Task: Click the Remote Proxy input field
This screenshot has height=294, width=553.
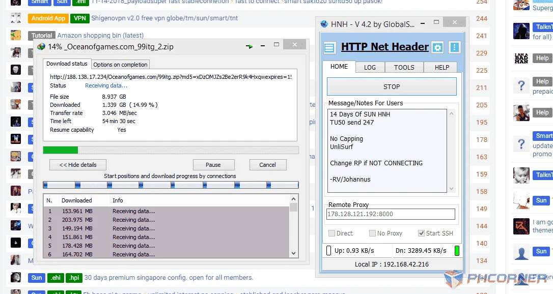Action: pyautogui.click(x=391, y=214)
